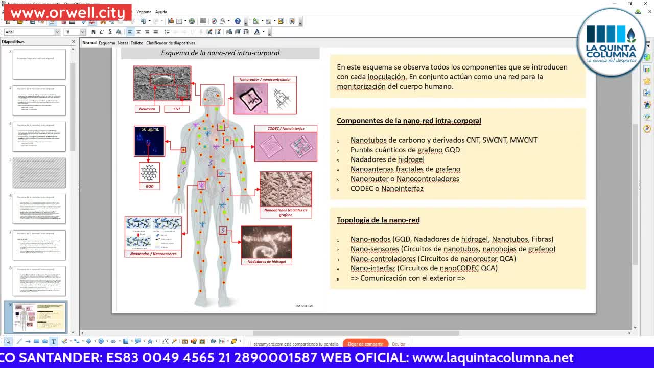Click the Dejar de compartir button
654x368 pixels.
pos(365,344)
